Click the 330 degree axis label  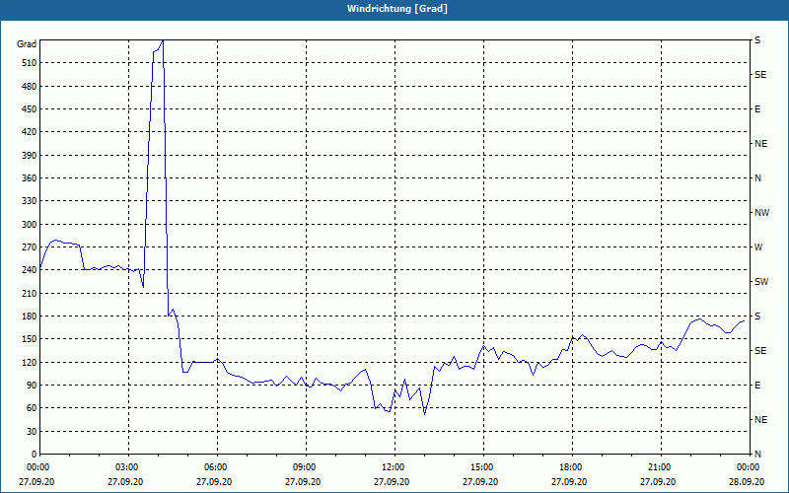[29, 201]
